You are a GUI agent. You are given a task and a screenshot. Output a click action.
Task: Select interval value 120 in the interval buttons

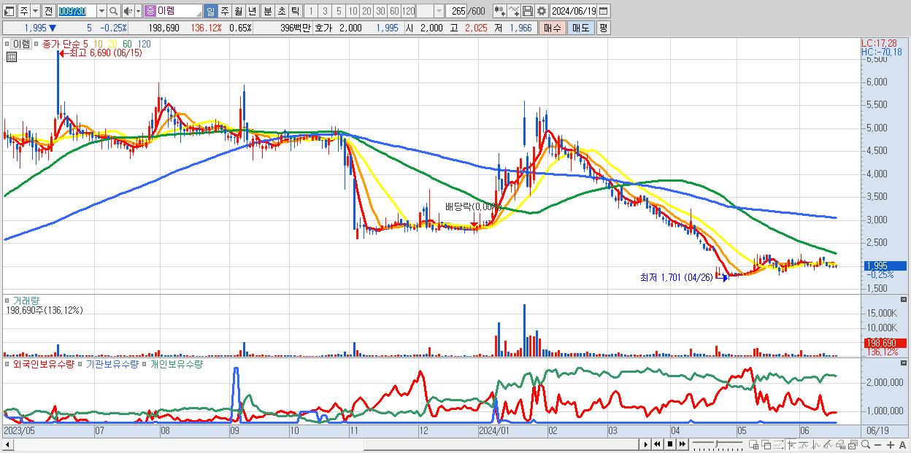click(x=408, y=11)
